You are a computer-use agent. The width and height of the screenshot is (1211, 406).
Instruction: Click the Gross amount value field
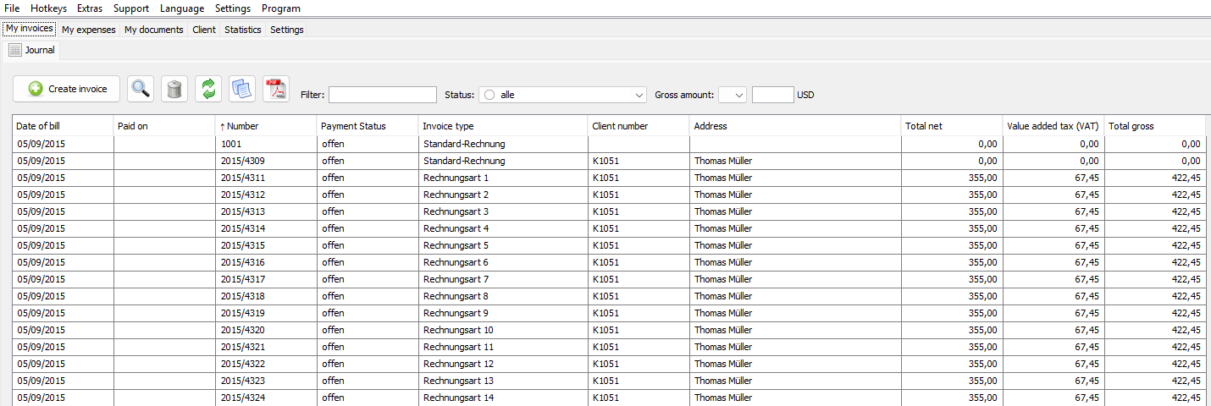coord(773,95)
